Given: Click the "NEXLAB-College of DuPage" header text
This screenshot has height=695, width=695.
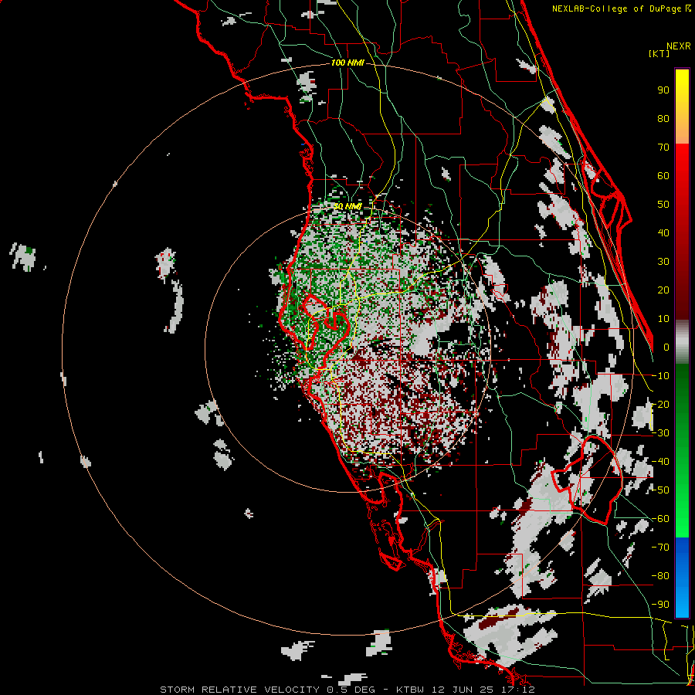Looking at the screenshot, I should pos(616,8).
